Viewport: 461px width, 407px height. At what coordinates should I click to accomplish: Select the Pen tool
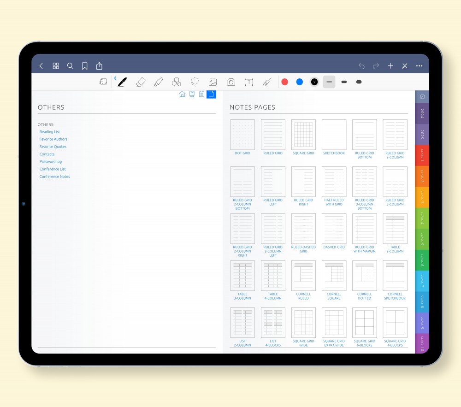point(122,82)
